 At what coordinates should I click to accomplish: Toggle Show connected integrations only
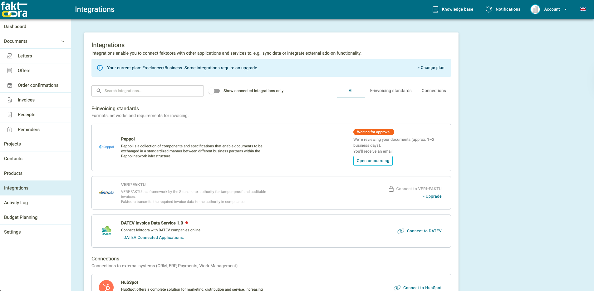[214, 91]
